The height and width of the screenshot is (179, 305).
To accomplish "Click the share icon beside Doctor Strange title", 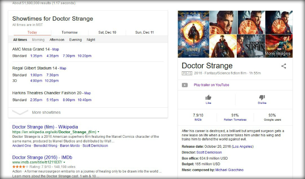I will coord(284,66).
